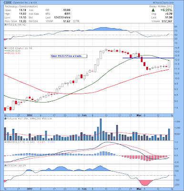Click the blue horizontal resistance line
This screenshot has width=184, height=191.
[148, 58]
